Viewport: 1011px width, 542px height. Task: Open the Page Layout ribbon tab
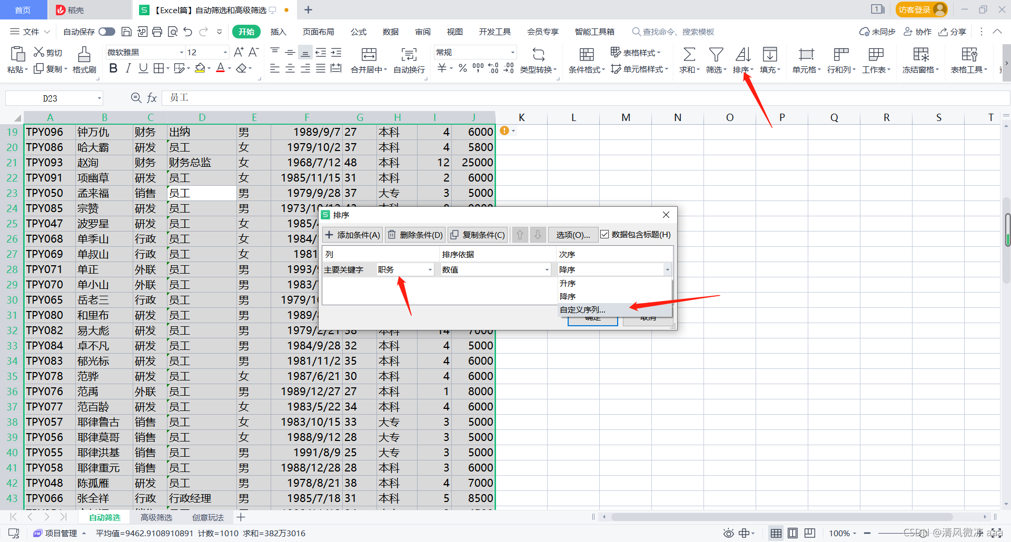[x=318, y=32]
